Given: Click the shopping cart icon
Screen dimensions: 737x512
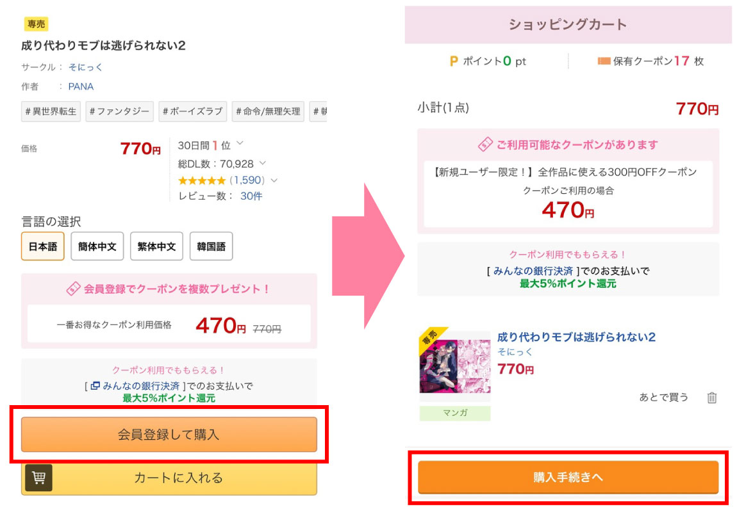Looking at the screenshot, I should 38,477.
